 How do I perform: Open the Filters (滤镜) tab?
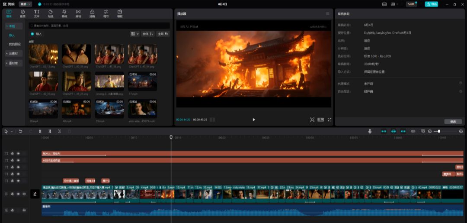pos(92,13)
